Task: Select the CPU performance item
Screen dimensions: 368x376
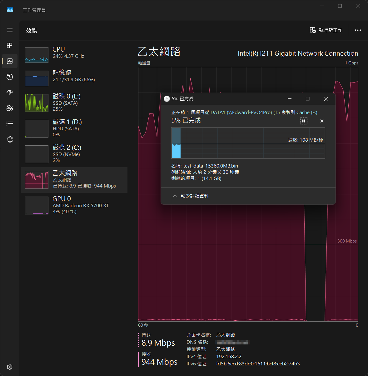Action: pos(74,55)
